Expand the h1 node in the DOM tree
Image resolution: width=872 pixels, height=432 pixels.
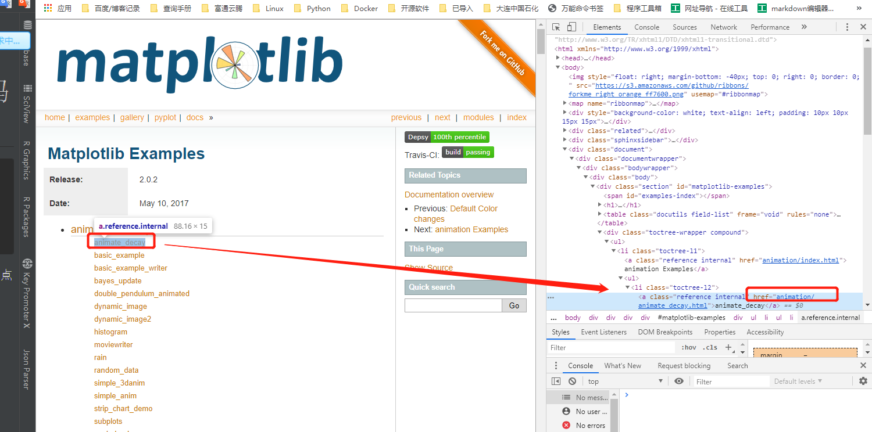click(x=600, y=205)
